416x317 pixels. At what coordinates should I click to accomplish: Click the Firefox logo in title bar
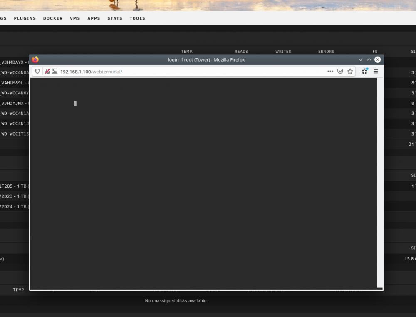point(35,59)
